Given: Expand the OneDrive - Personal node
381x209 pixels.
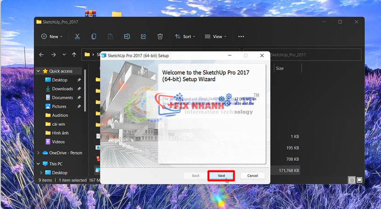Looking at the screenshot, I should coord(38,153).
